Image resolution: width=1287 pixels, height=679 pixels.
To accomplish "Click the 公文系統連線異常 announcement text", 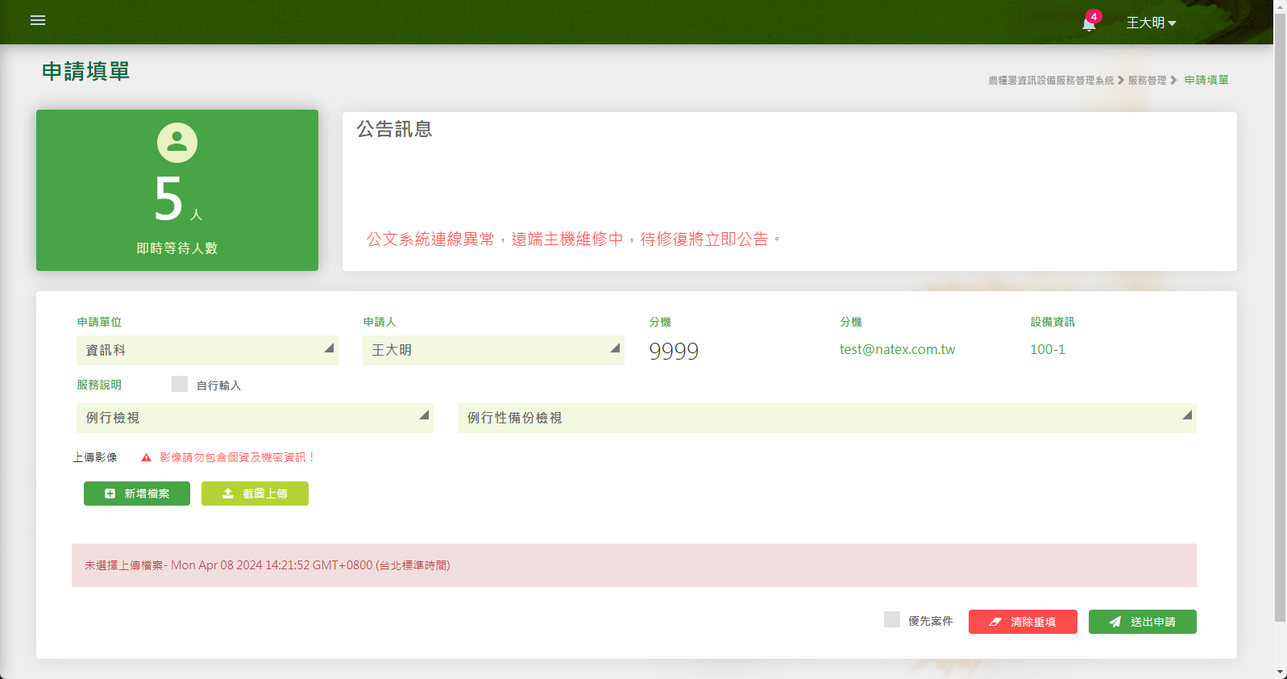I will (574, 239).
